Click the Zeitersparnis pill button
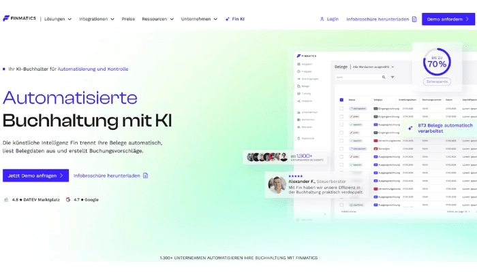477x272 pixels. click(x=437, y=82)
